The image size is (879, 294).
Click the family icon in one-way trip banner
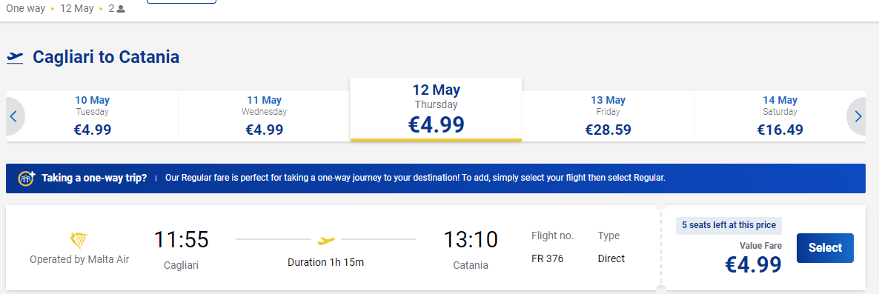pos(27,178)
